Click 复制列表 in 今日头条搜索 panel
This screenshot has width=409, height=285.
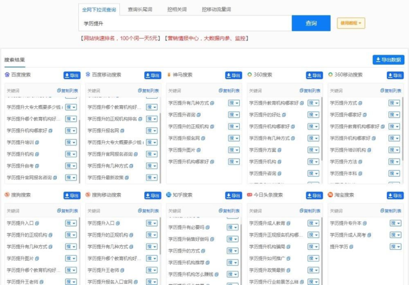(310, 211)
